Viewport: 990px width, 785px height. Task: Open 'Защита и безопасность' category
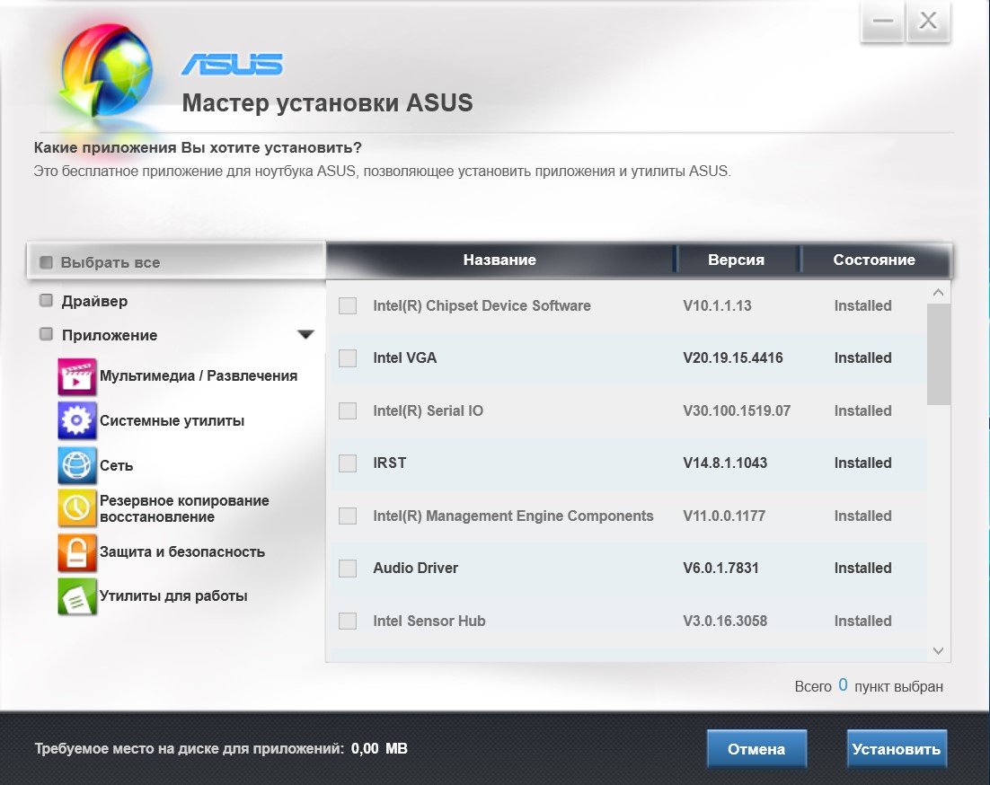point(181,551)
